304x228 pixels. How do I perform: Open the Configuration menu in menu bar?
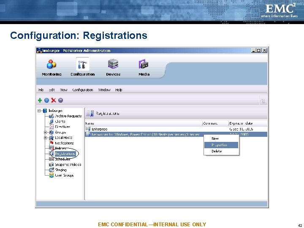(83, 90)
